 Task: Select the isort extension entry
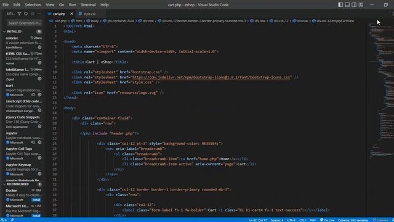(24, 90)
